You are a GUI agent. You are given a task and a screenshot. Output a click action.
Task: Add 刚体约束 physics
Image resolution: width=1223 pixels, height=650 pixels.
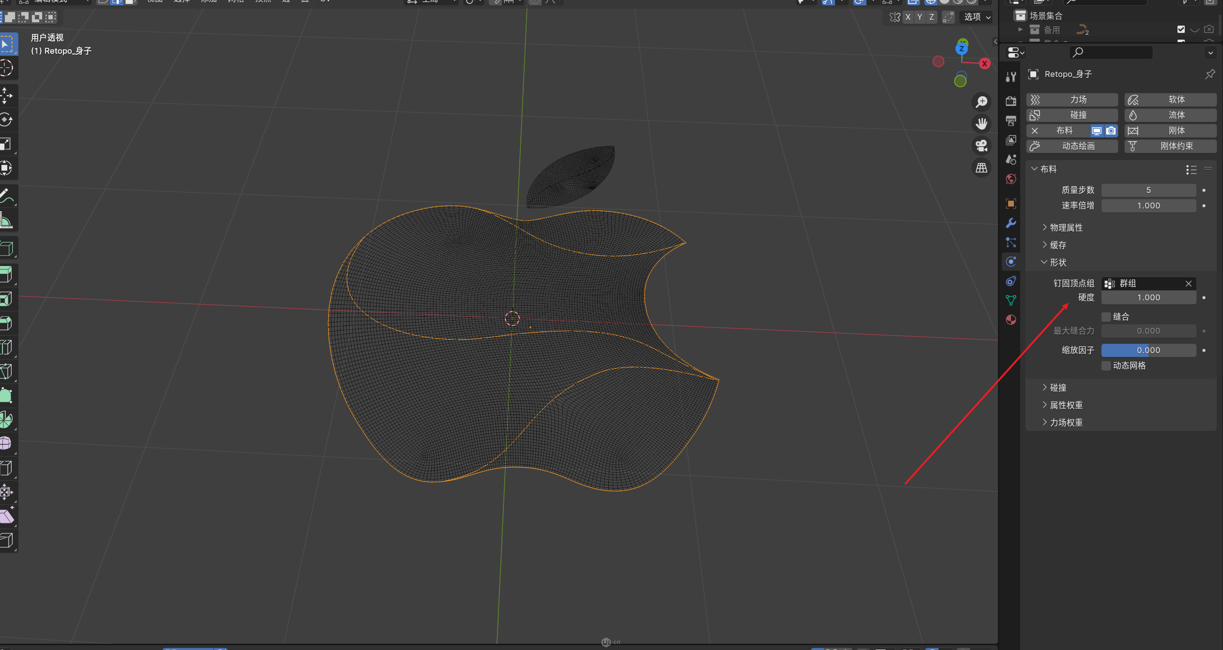click(x=1170, y=146)
